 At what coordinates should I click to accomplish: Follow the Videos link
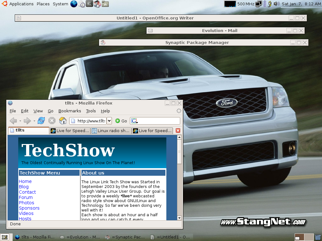26,213
